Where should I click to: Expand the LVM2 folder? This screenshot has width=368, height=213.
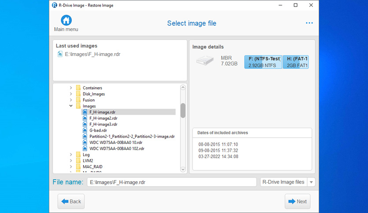[71, 161]
